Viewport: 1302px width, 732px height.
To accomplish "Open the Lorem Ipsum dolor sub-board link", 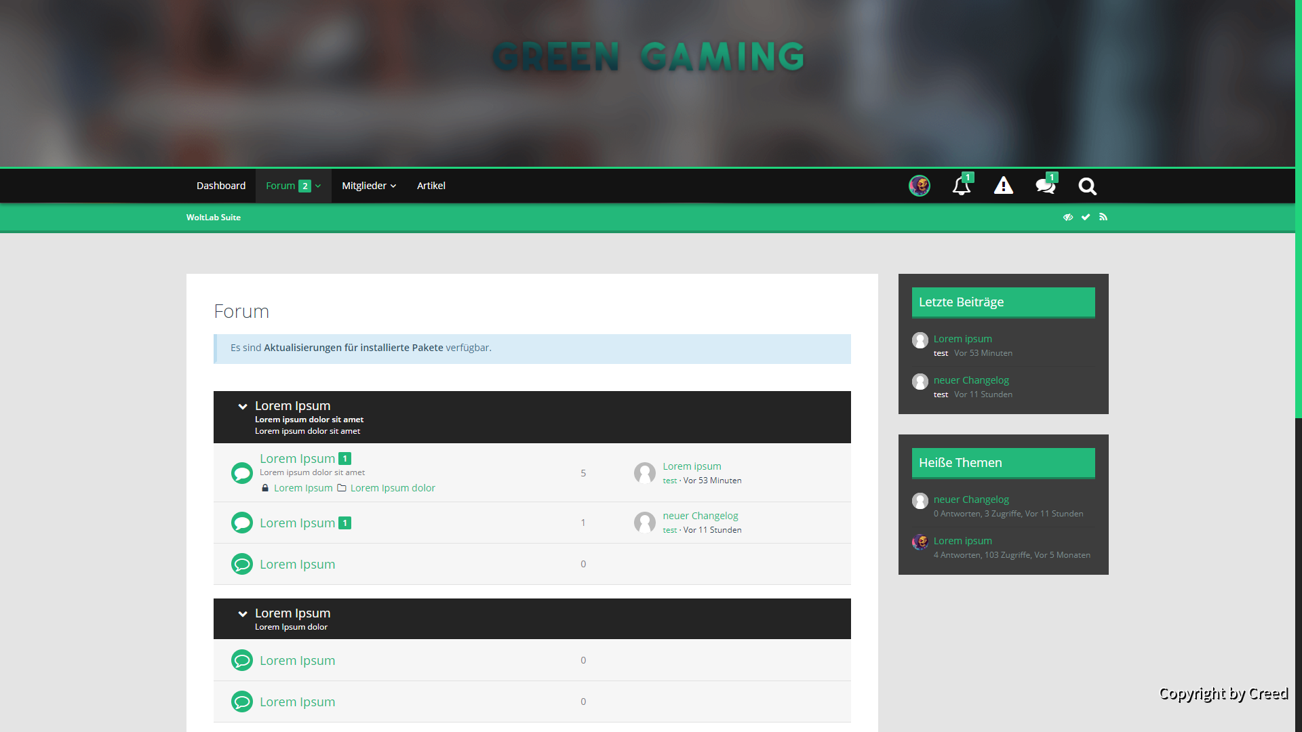I will click(393, 488).
